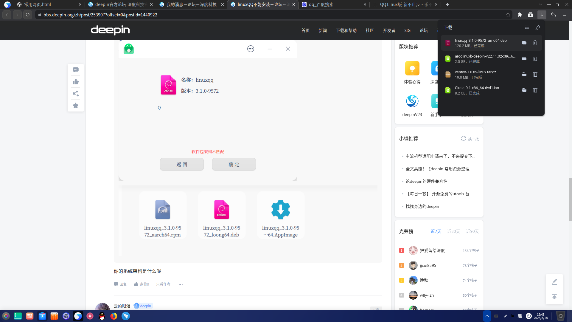Image resolution: width=572 pixels, height=322 pixels.
Task: Click the 回复 reply link
Action: [x=120, y=284]
